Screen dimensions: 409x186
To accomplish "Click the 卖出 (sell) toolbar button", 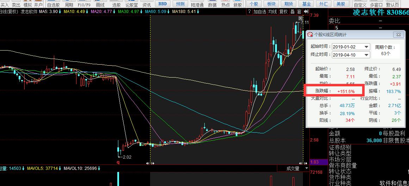I will 16,5.
